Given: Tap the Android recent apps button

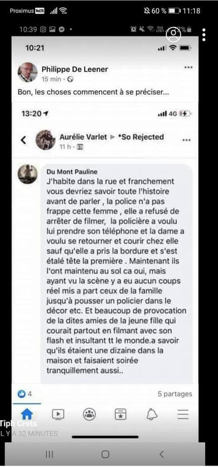Looking at the screenshot, I should (49, 454).
